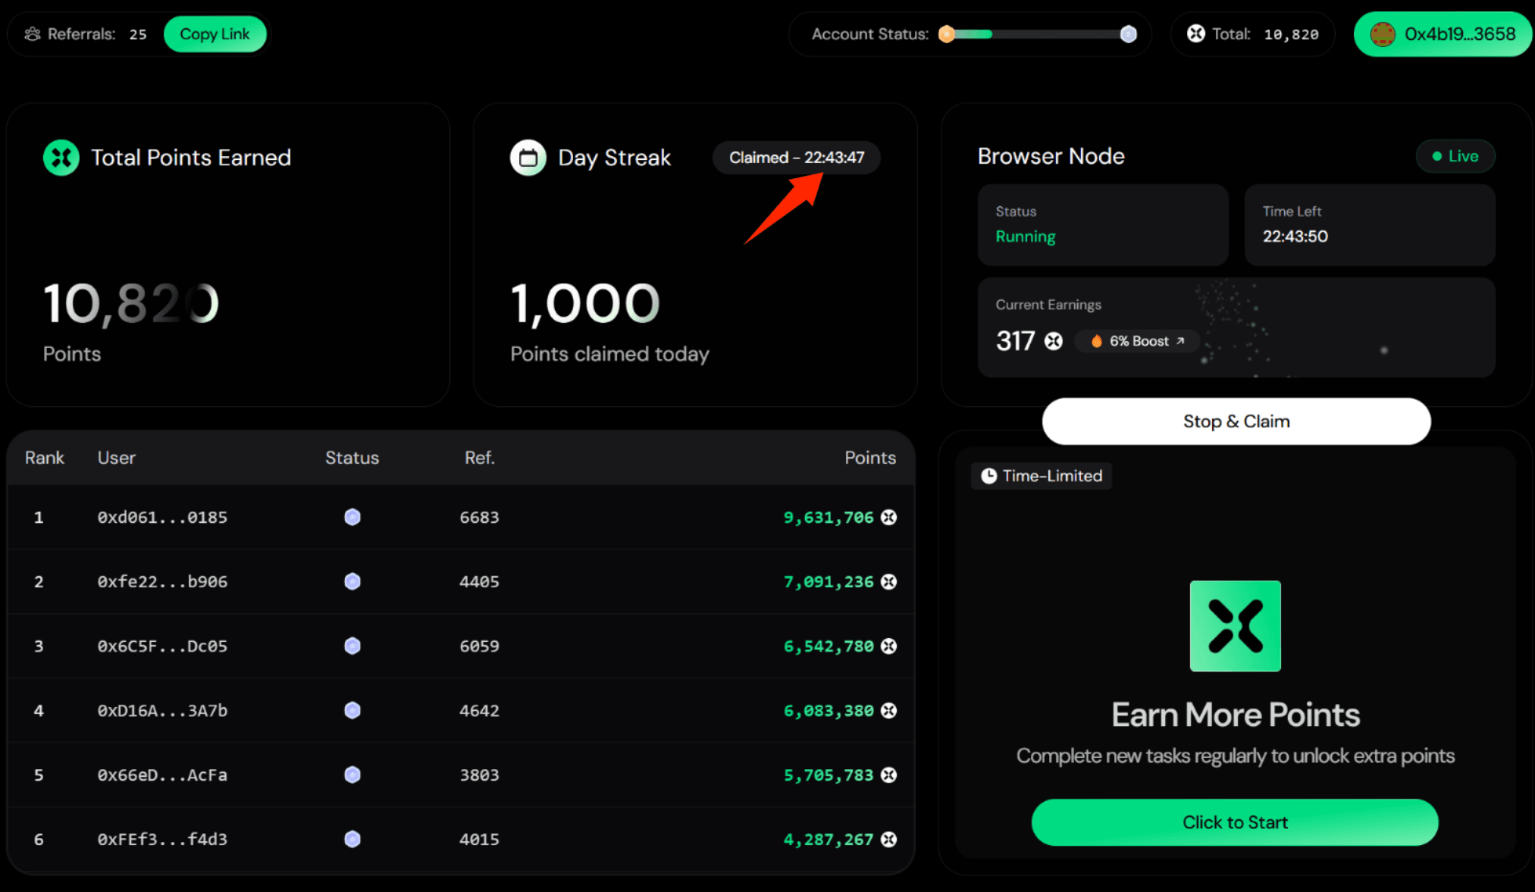
Task: Click the clock icon in Time-Limited tag
Action: pyautogui.click(x=988, y=476)
